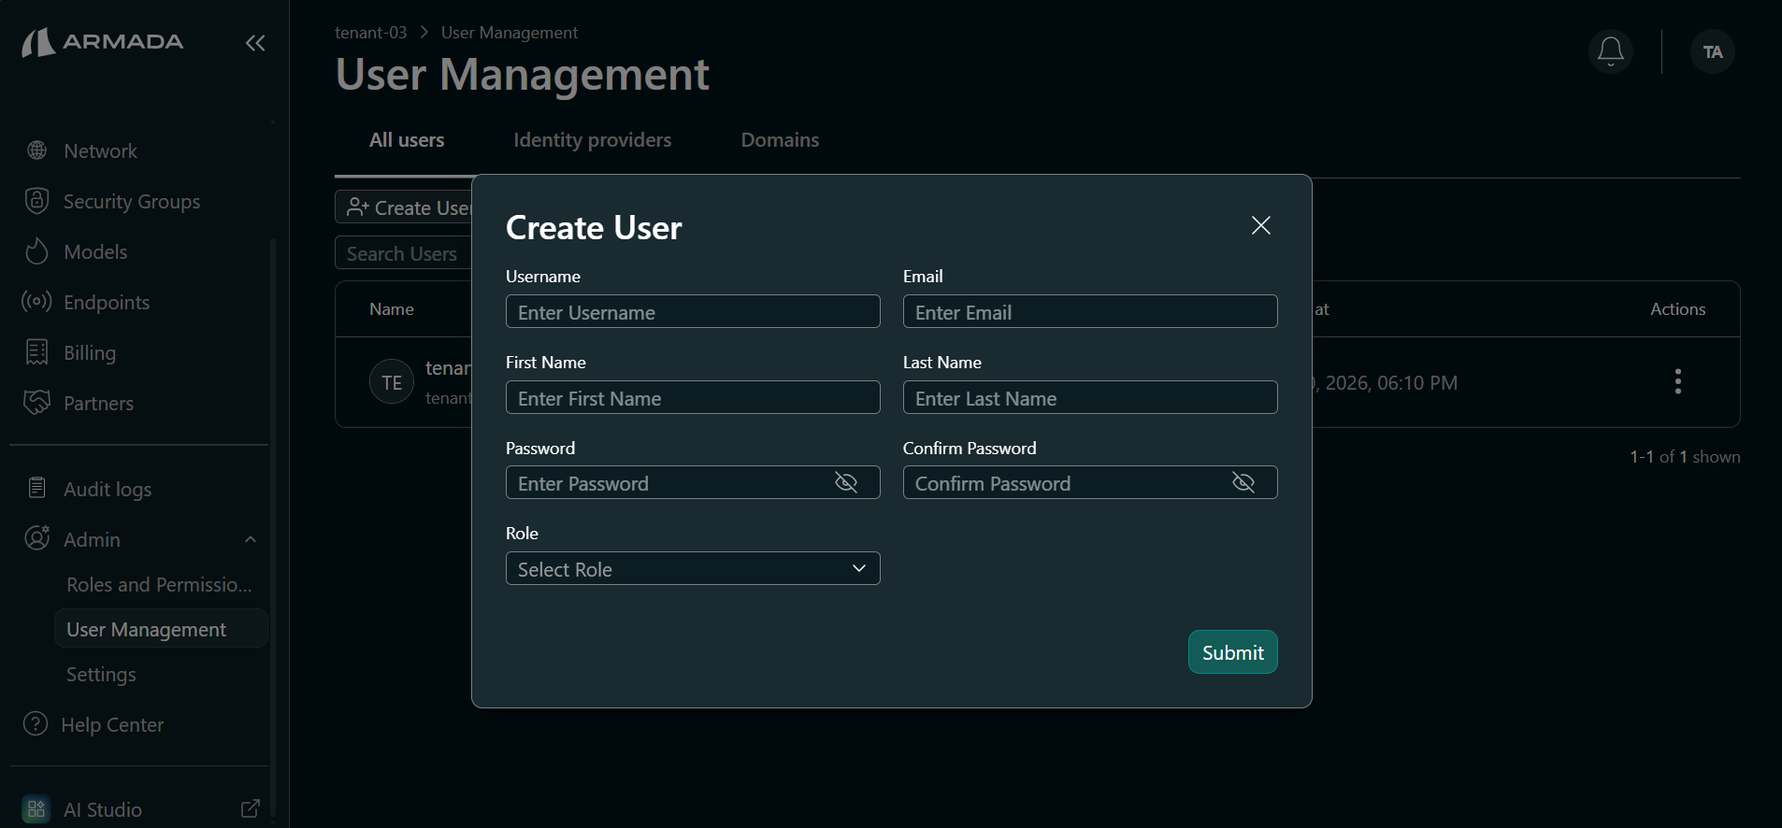Focus the Enter Last Name field
Viewport: 1782px width, 828px height.
click(x=1090, y=397)
